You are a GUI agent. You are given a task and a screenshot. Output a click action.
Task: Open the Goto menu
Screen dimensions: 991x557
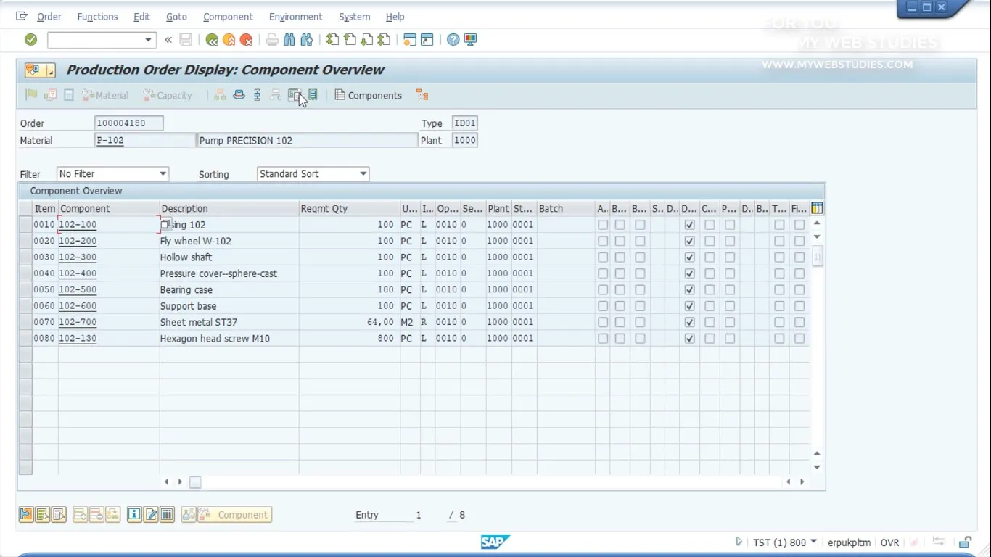[x=176, y=17]
